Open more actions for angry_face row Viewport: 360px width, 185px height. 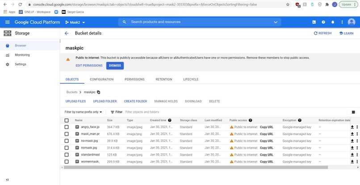[x=357, y=127]
